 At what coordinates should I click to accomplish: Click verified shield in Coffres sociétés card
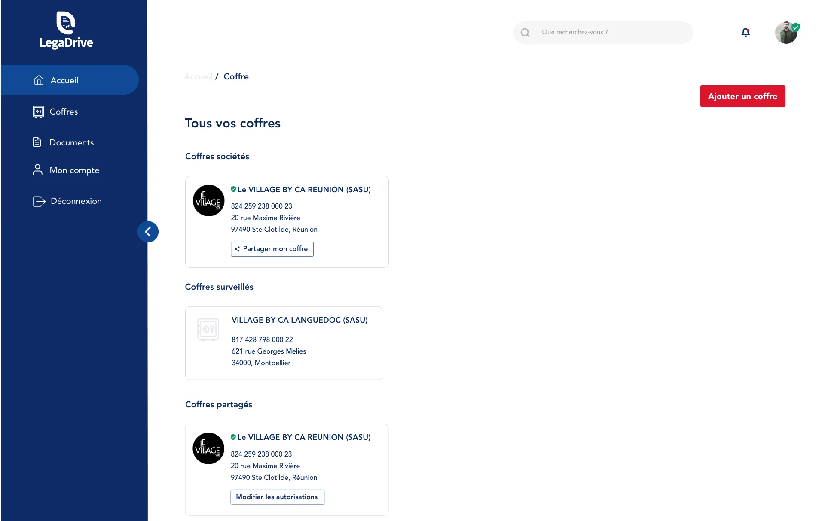coord(233,189)
